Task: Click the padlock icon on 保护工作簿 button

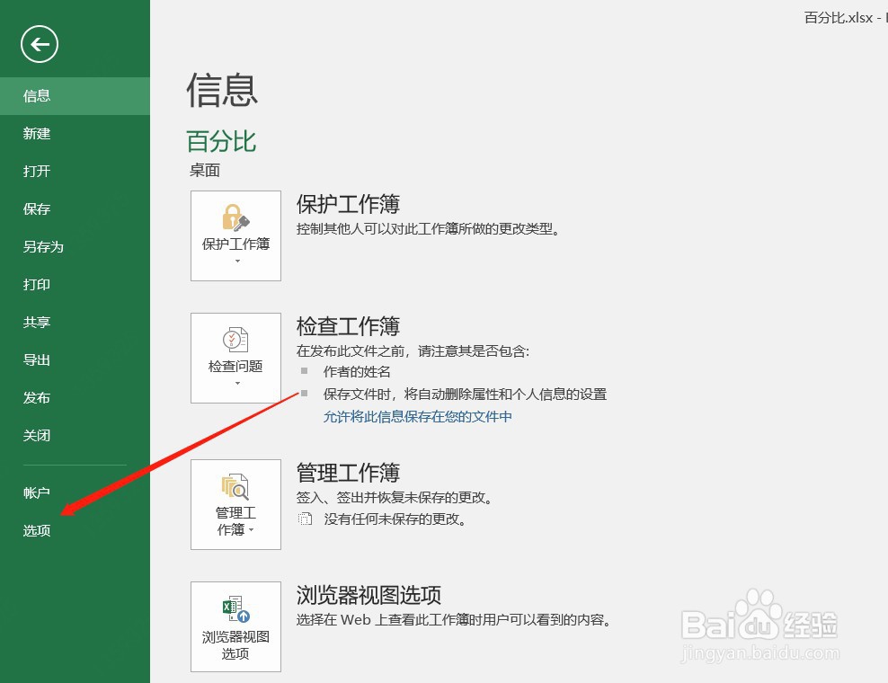Action: (235, 216)
